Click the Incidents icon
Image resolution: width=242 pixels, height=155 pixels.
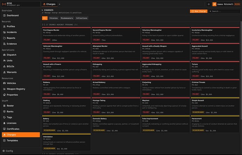pos(4,32)
